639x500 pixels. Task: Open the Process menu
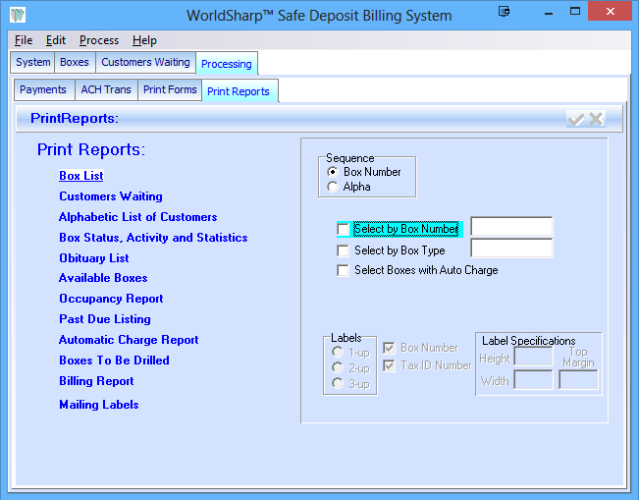click(99, 40)
